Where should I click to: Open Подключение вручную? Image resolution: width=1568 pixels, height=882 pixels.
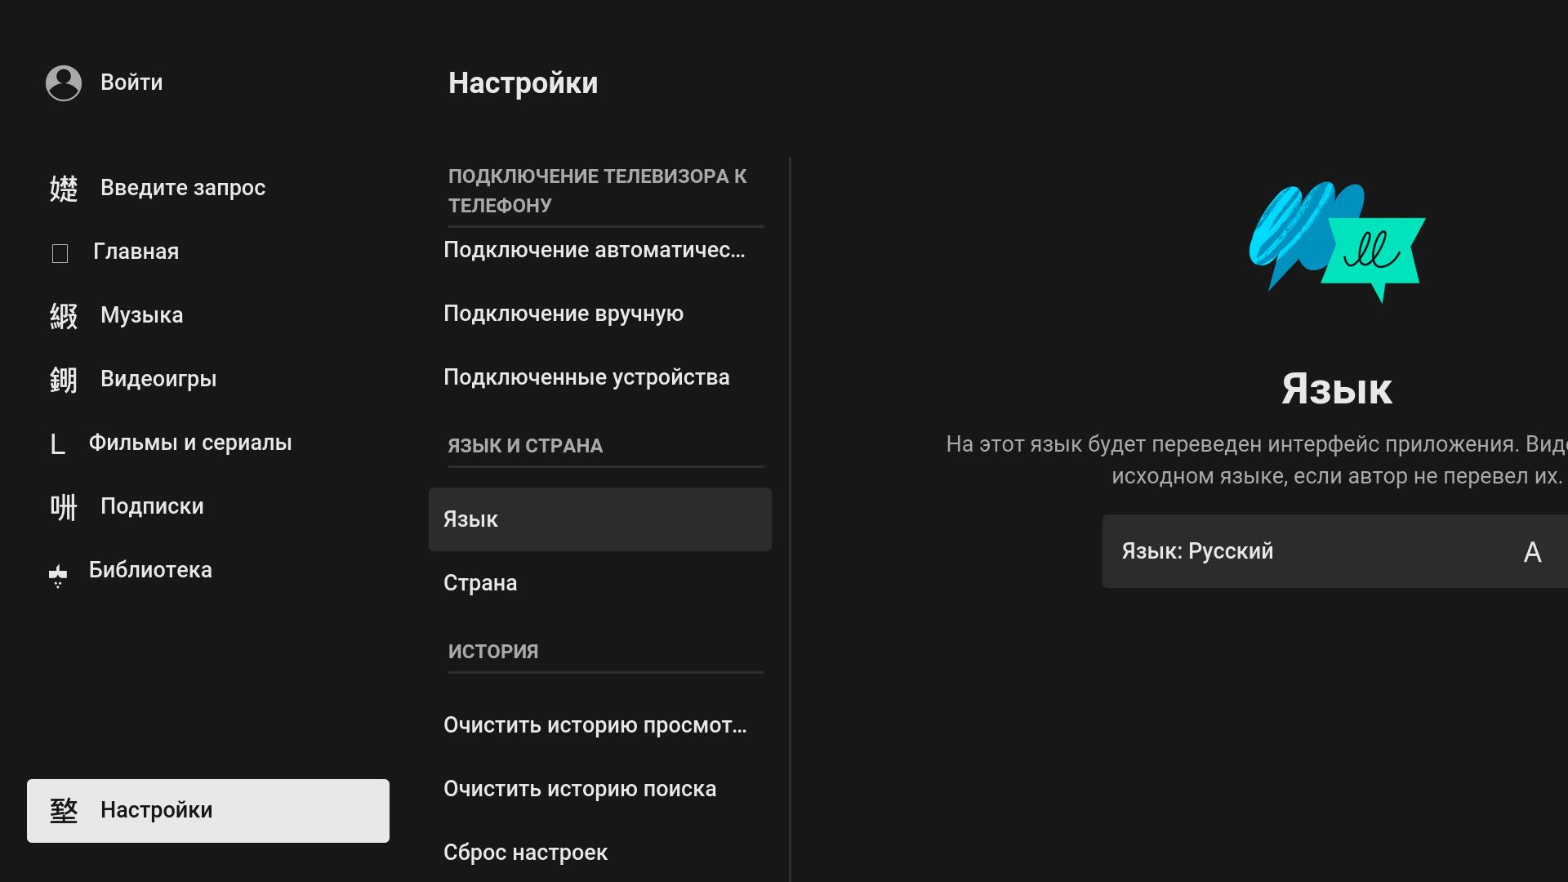[x=563, y=314]
